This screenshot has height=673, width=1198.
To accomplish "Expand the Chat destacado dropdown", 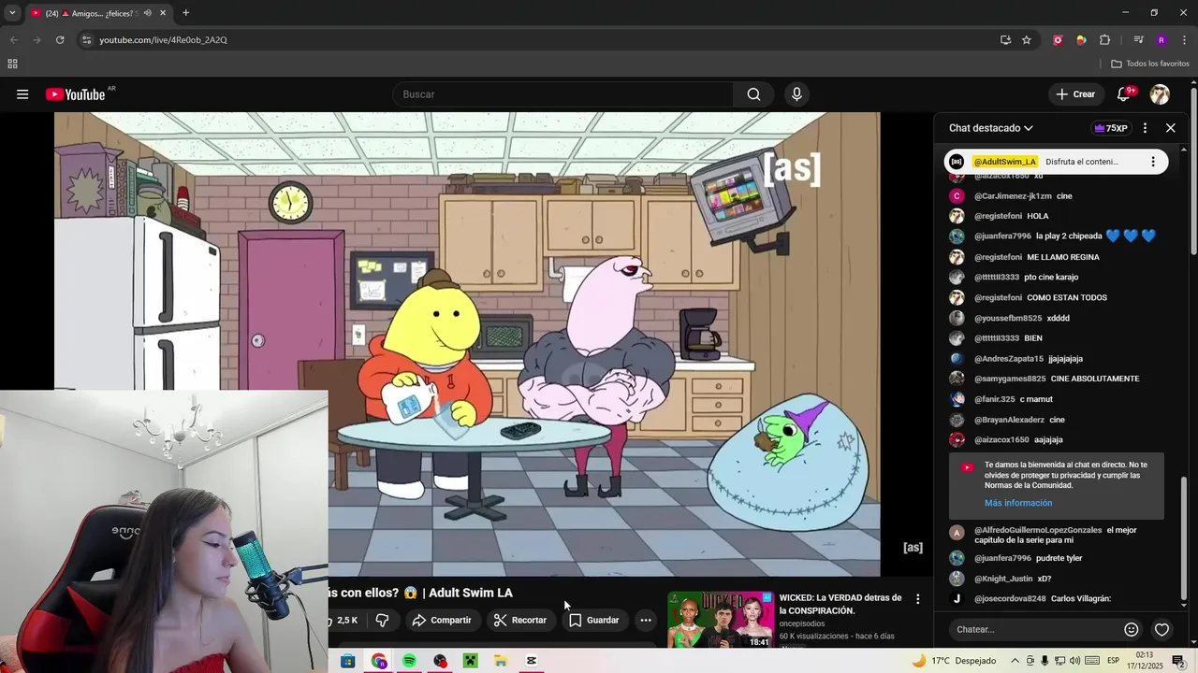I will (x=991, y=128).
